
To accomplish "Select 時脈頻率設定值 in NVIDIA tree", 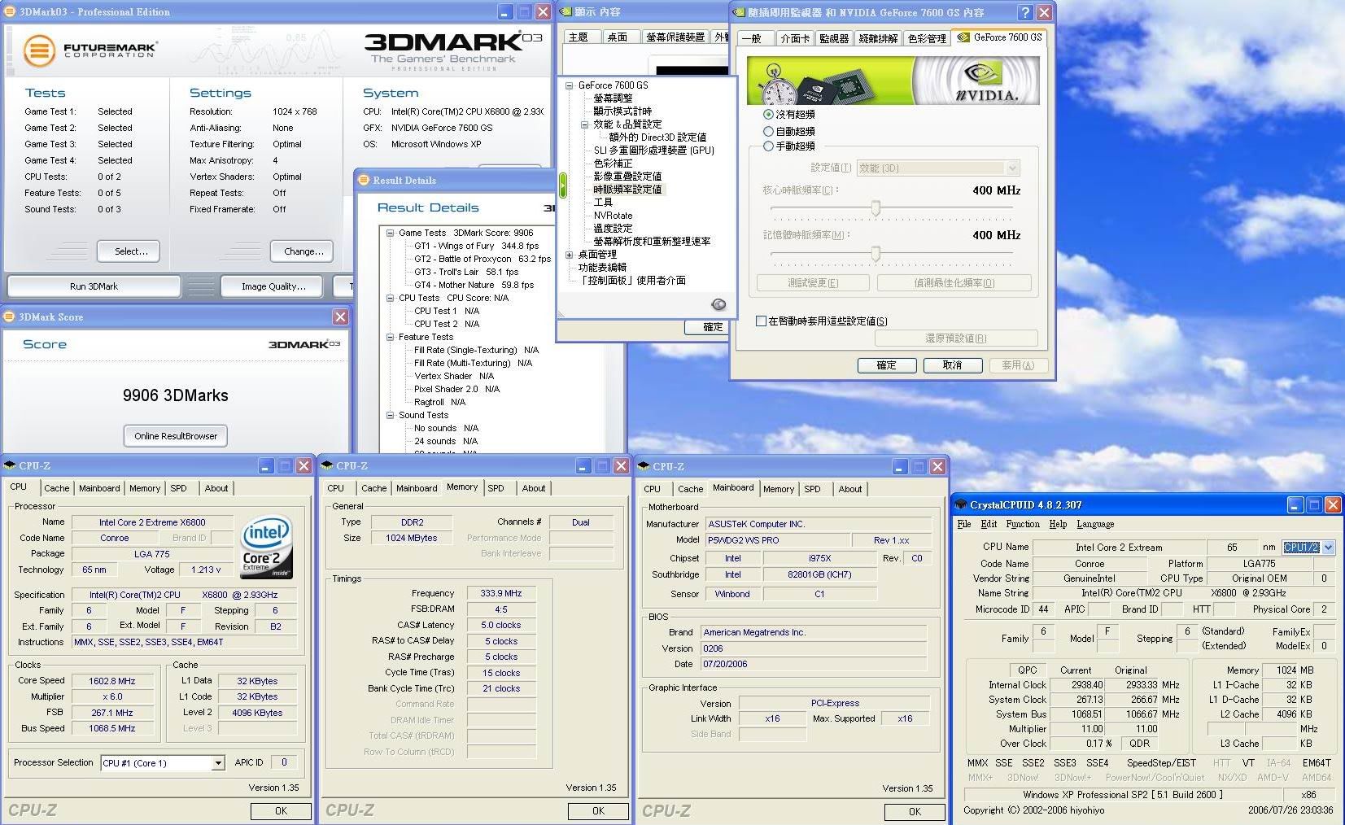I will click(x=627, y=190).
